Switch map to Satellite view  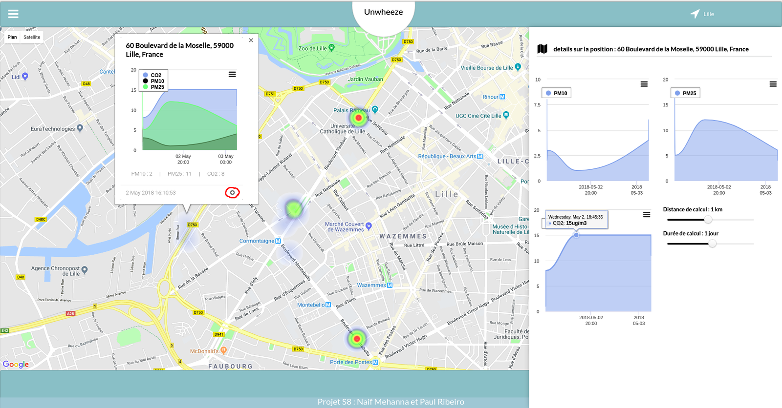[x=32, y=37]
